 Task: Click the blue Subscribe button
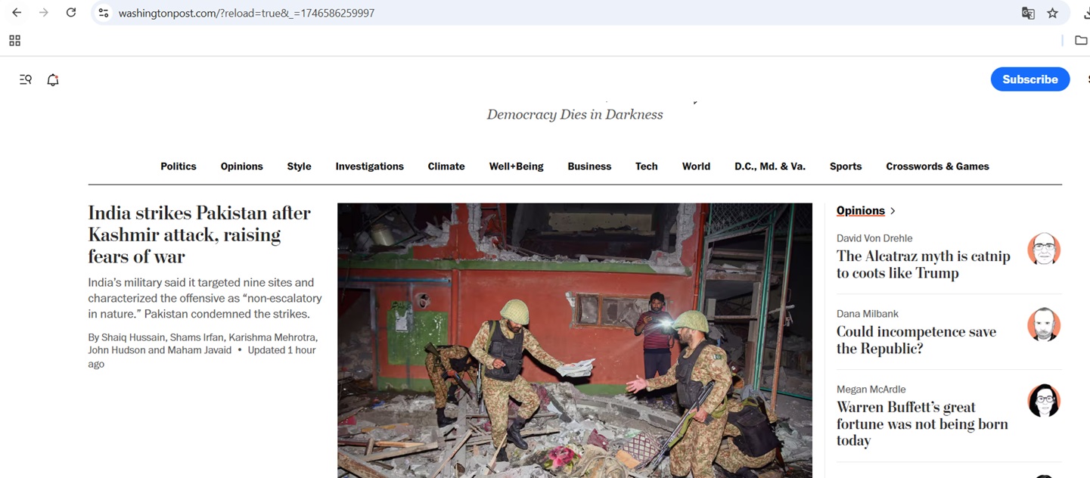click(x=1029, y=79)
